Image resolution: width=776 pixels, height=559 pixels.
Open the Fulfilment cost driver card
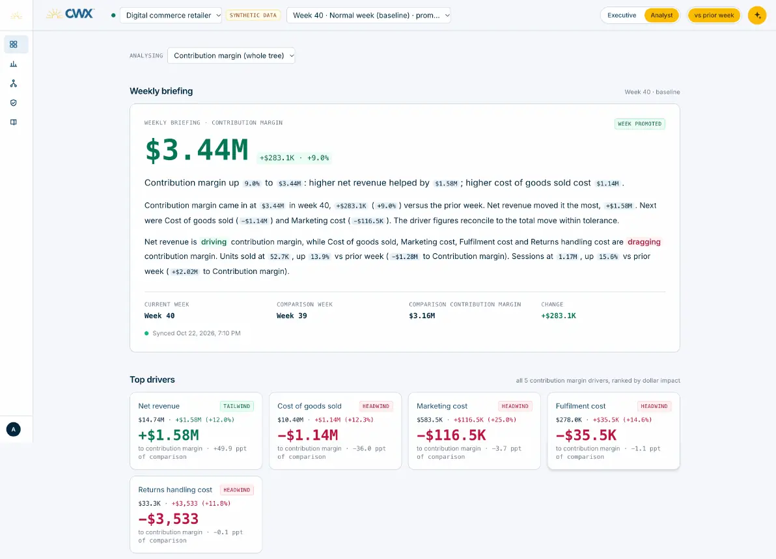point(614,431)
